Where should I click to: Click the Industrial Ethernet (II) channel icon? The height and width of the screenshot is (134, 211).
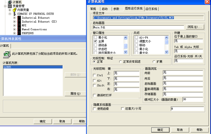[x=19, y=21]
